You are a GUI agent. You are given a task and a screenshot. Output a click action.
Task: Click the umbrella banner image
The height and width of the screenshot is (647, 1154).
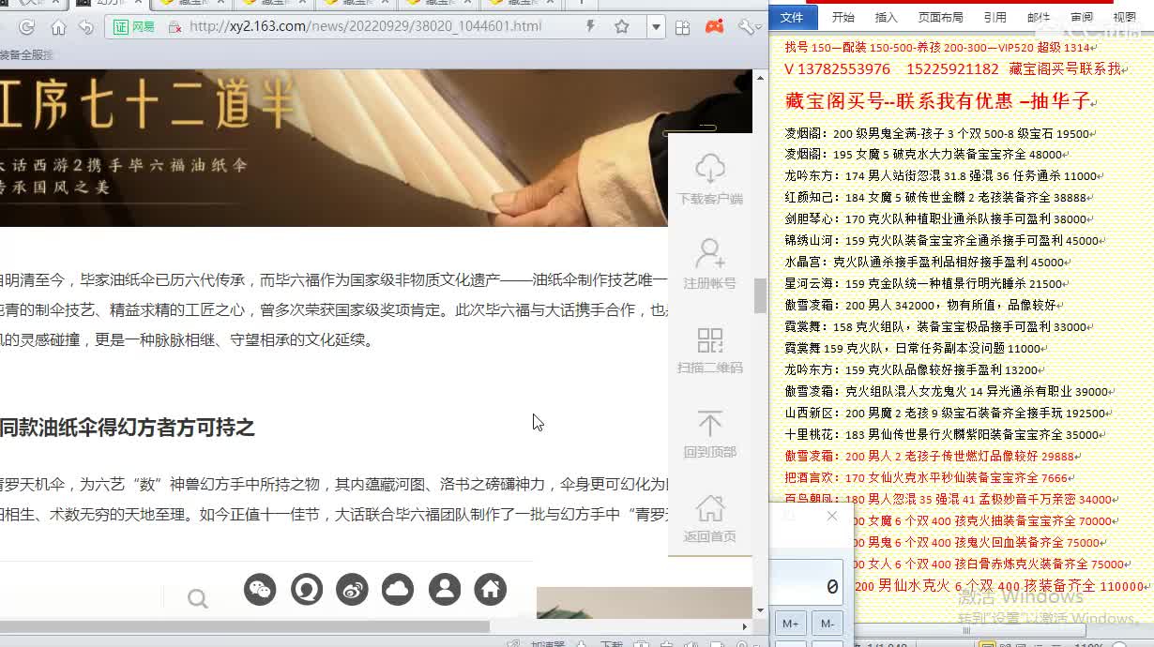pyautogui.click(x=375, y=148)
